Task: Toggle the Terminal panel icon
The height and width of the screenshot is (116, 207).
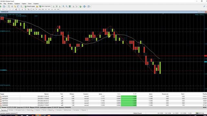Action: (x=18, y=6)
